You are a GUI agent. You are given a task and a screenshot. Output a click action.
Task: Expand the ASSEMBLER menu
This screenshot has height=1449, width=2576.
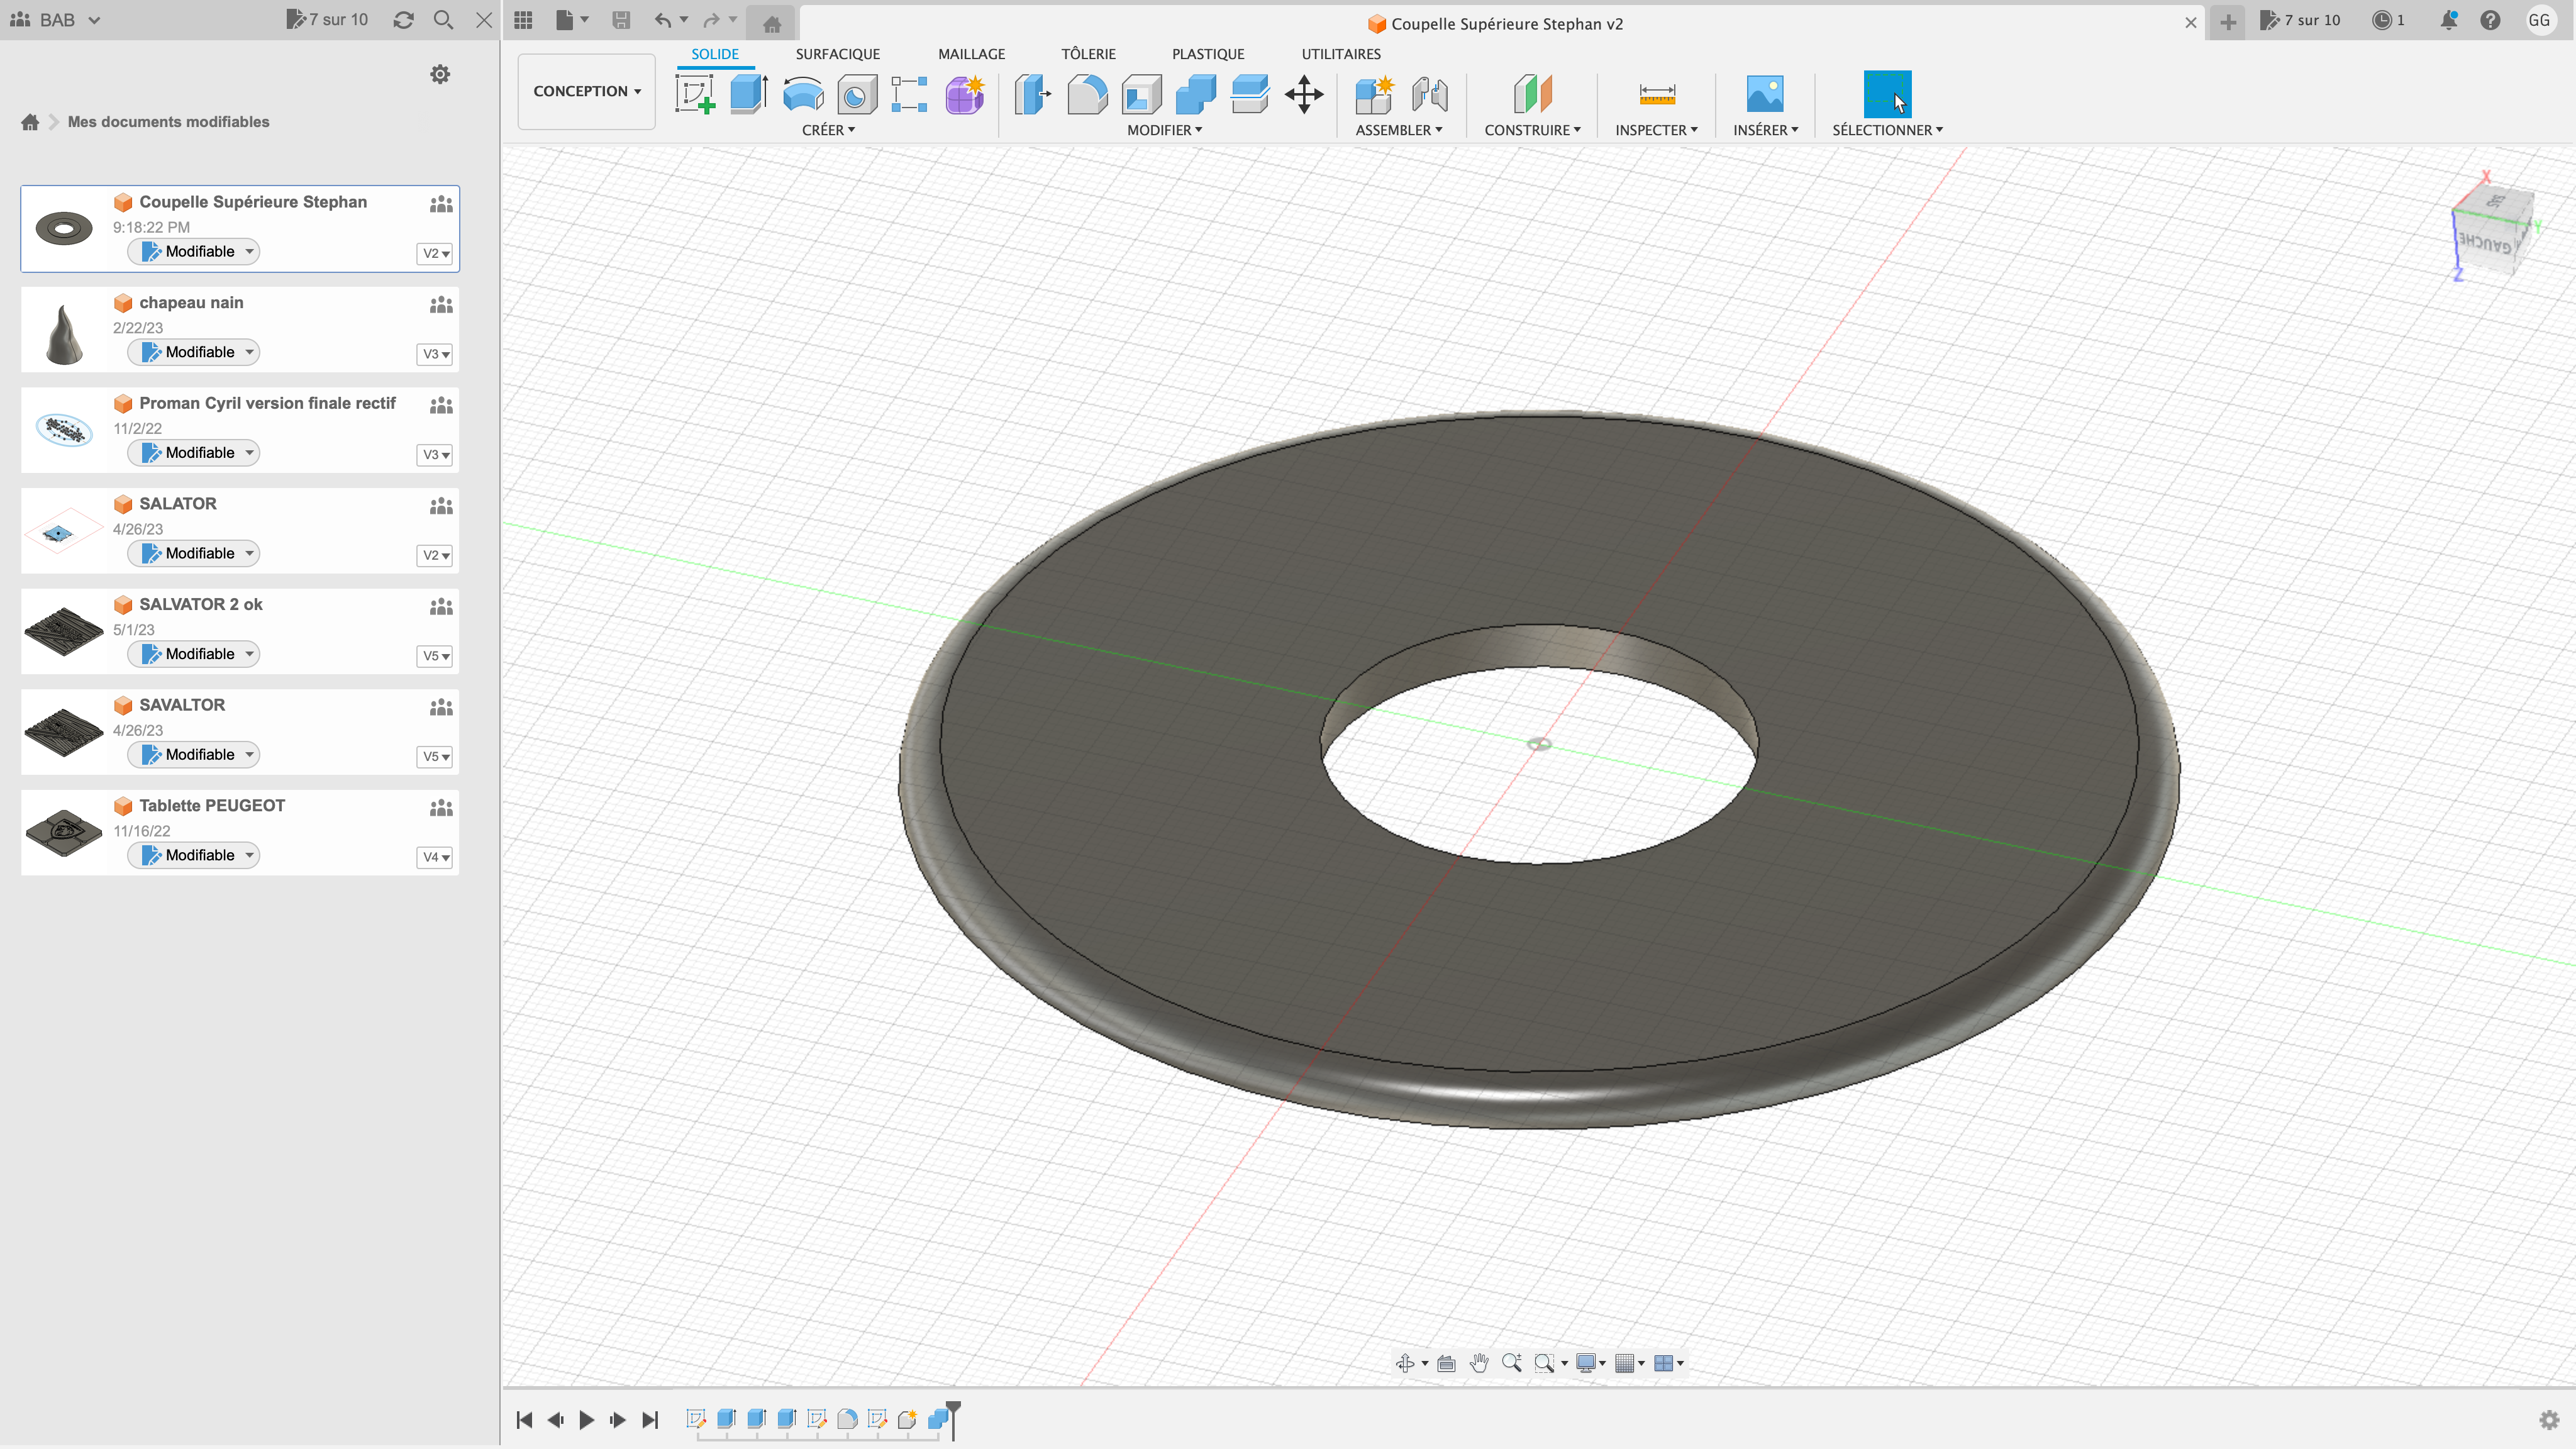click(x=1399, y=130)
